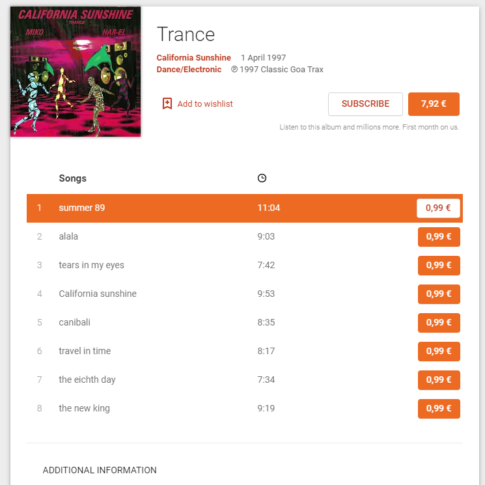The image size is (485, 485).
Task: Click the wishlist bookmark icon
Action: coord(167,104)
